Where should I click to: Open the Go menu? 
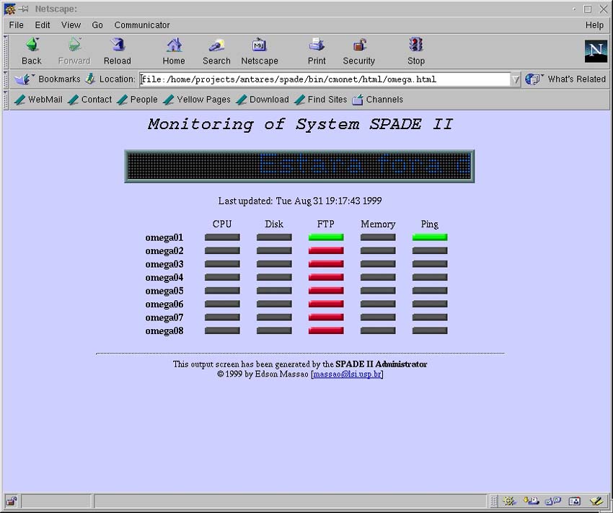click(x=97, y=25)
